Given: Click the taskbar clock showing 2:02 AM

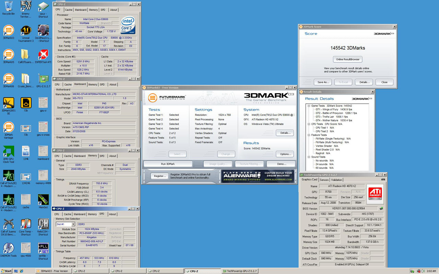Looking at the screenshot, I should coord(431,271).
